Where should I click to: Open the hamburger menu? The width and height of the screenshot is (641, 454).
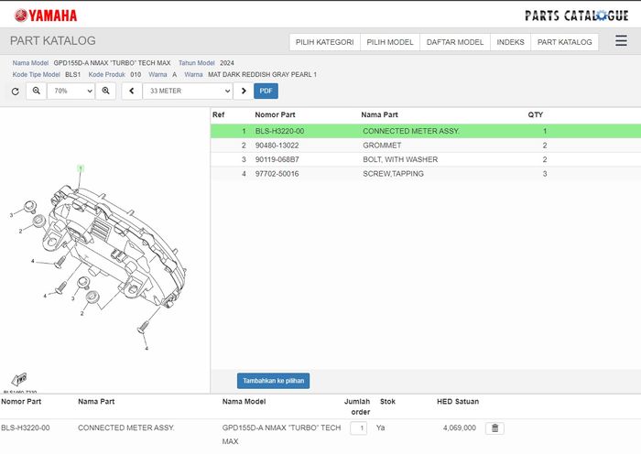[621, 42]
